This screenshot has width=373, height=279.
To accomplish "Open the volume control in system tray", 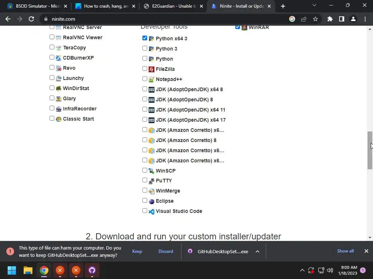I will click(x=330, y=270).
